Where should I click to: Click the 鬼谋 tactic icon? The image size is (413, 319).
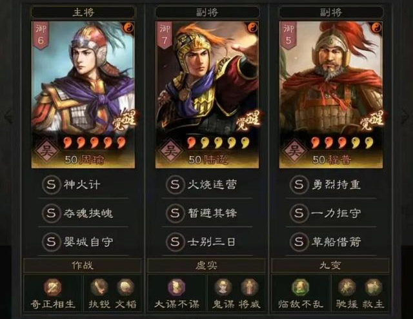point(223,287)
